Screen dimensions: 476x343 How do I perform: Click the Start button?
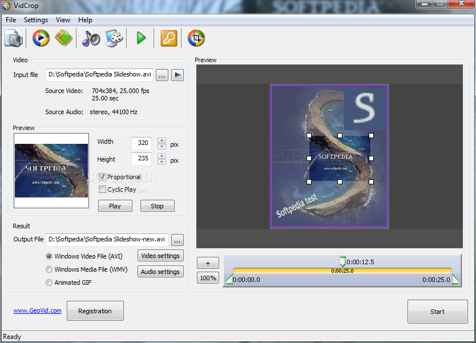437,312
